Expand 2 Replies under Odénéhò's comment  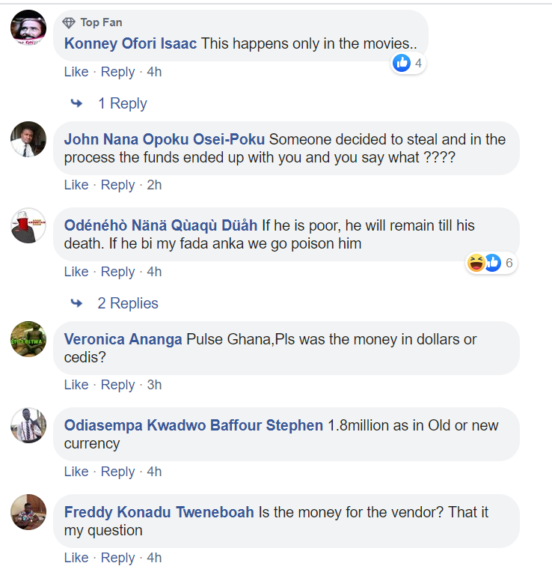click(128, 303)
